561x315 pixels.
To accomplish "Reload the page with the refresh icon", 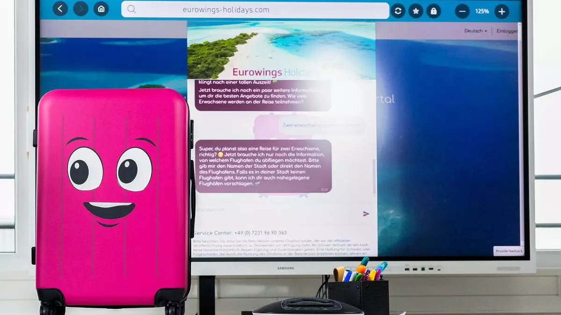I will (x=398, y=11).
